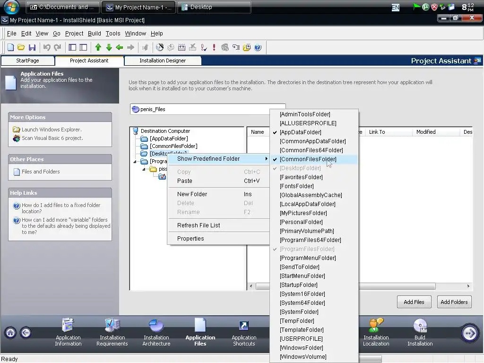Click the green down arrow icon
484x363 pixels.
pos(109,47)
